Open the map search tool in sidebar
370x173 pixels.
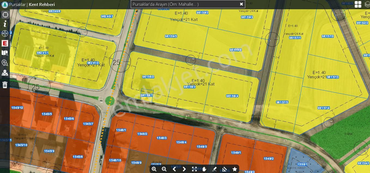(x=5, y=53)
